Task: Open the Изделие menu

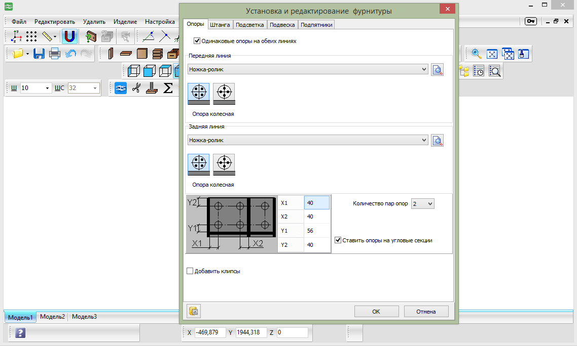Action: click(x=125, y=22)
